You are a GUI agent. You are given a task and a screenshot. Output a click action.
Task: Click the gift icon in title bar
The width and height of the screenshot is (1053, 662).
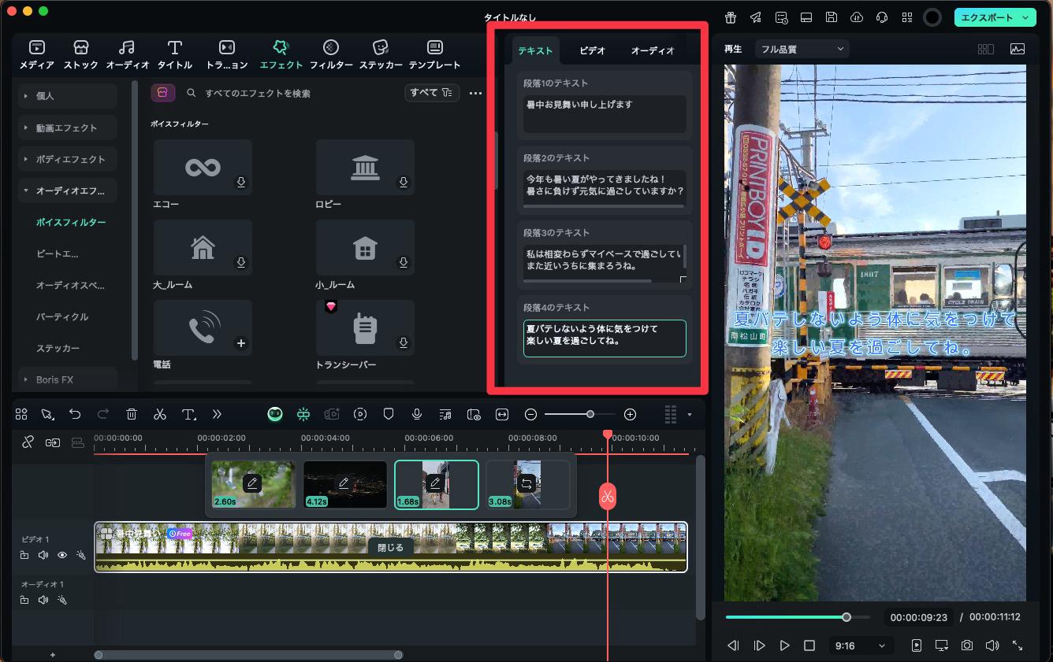[x=731, y=17]
